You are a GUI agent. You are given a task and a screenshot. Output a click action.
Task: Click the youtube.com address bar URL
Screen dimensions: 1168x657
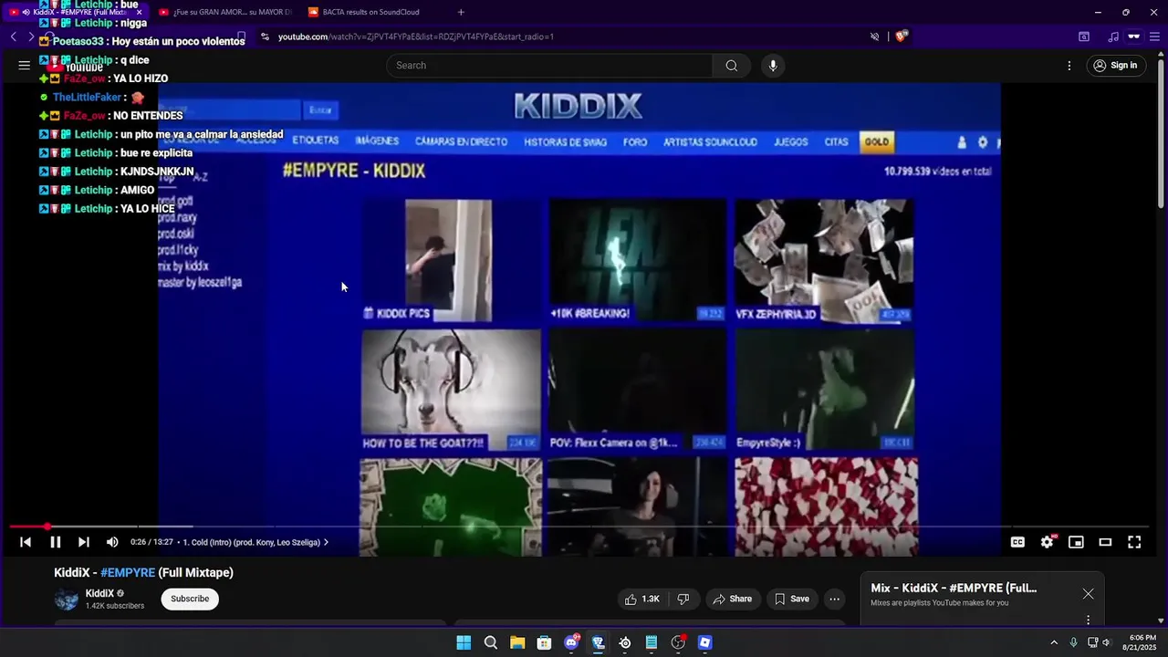tap(416, 36)
